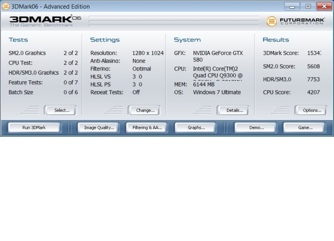
Task: Click the NVIDIA GeForce GTX 580 text
Action: pos(217,56)
